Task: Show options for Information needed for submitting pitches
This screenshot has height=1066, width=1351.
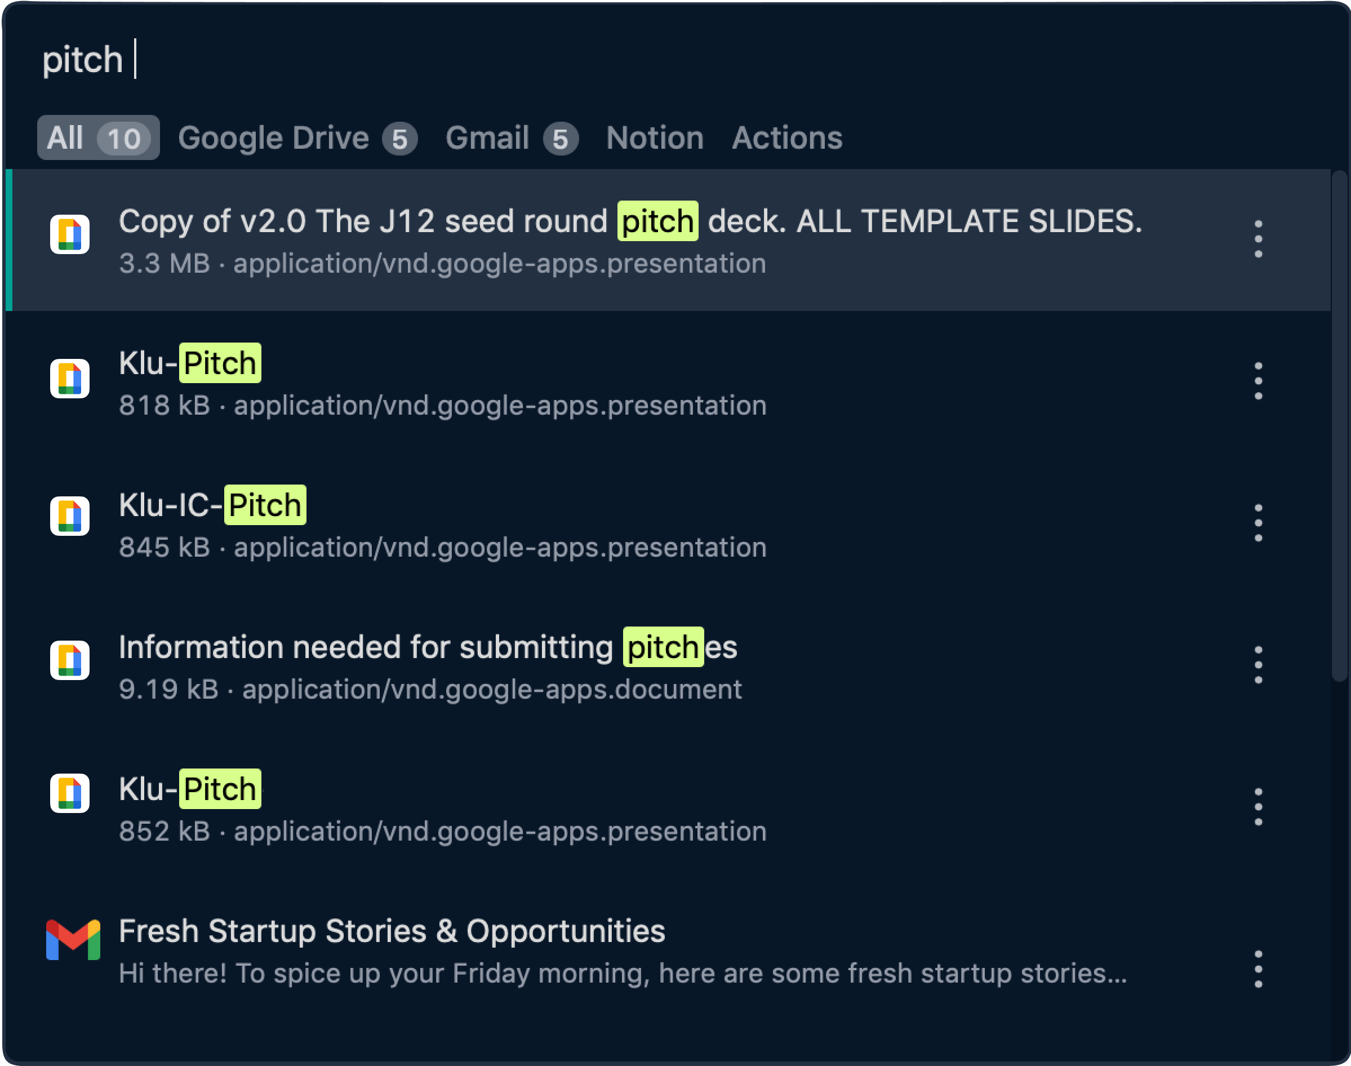Action: pos(1257,665)
